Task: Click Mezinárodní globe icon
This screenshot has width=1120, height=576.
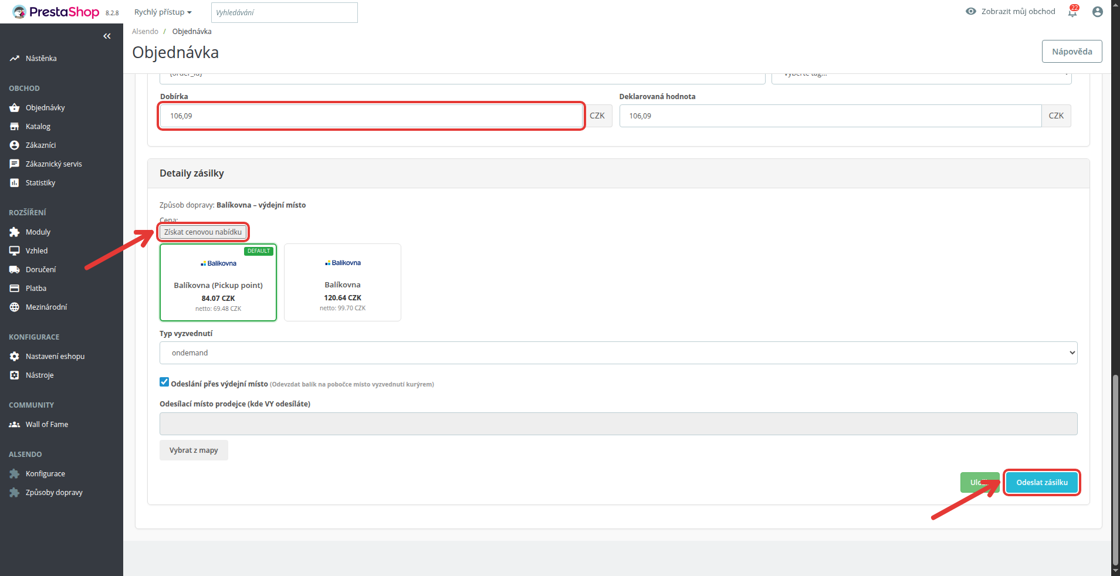Action: pyautogui.click(x=15, y=307)
